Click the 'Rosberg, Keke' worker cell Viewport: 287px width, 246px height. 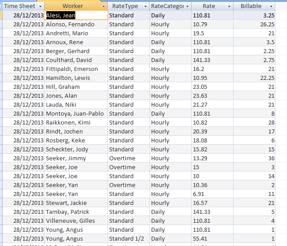(x=76, y=141)
